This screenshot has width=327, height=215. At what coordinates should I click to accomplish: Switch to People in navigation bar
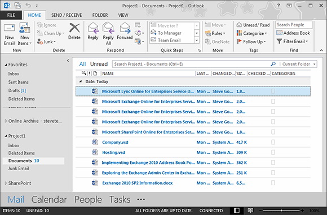click(x=88, y=199)
